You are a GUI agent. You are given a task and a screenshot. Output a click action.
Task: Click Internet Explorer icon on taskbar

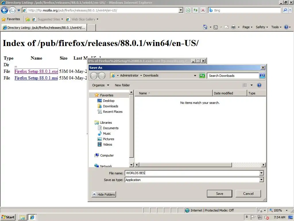tap(32, 218)
